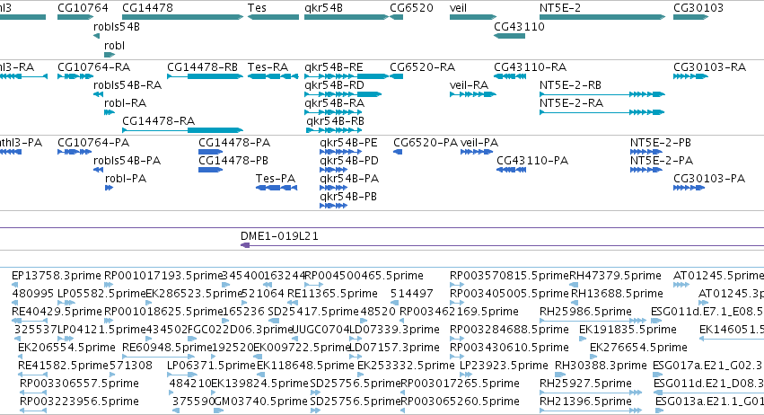
Task: Click the NT5E-2-RA transcript label
Action: (x=571, y=103)
